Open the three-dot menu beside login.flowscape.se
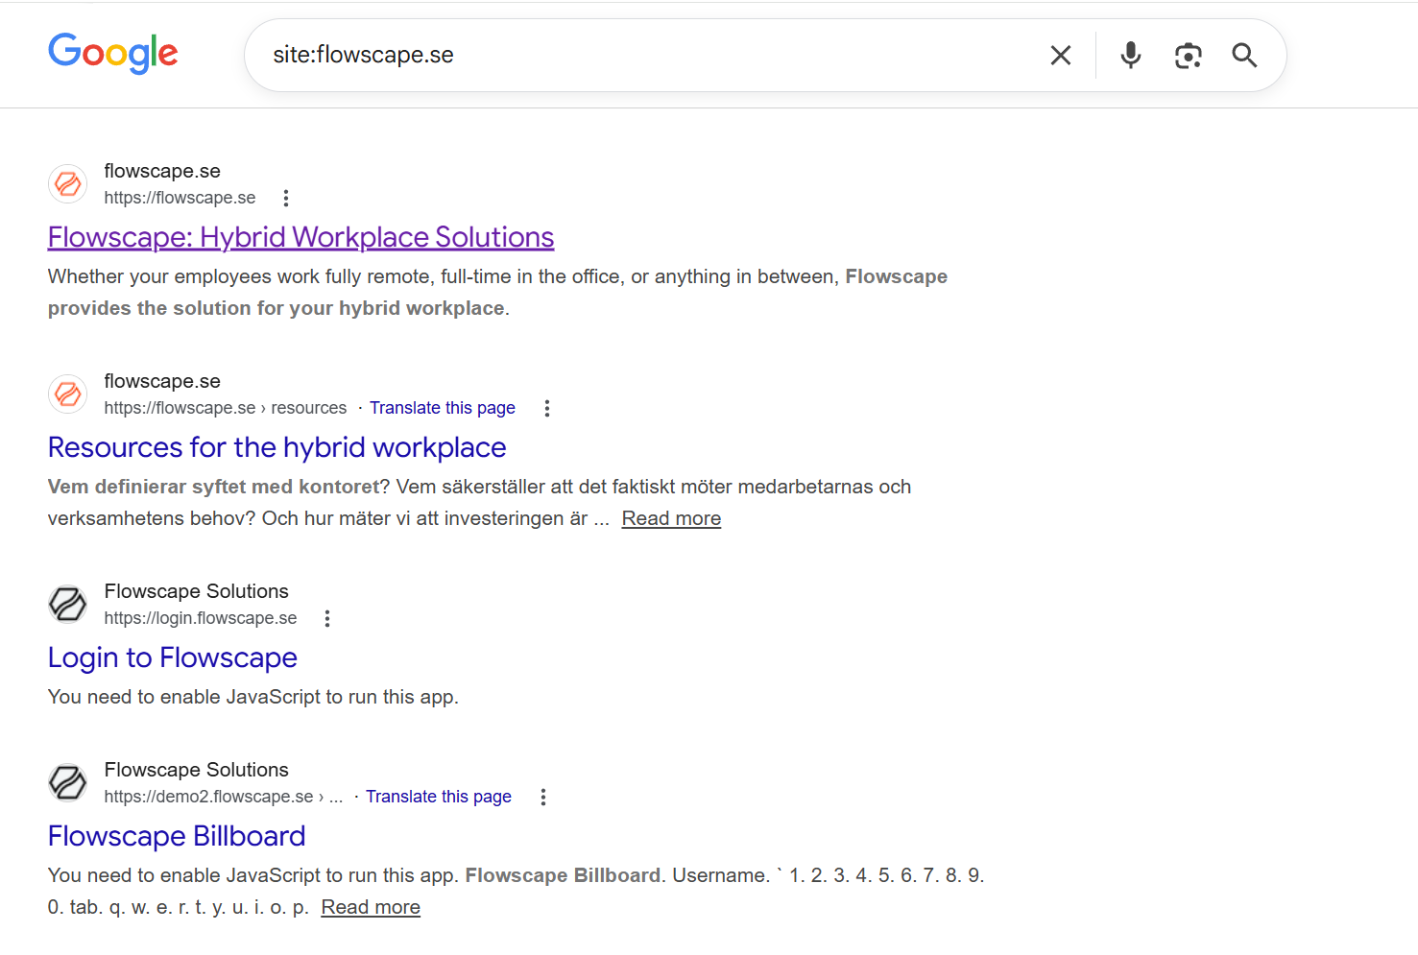The width and height of the screenshot is (1418, 955). tap(327, 619)
